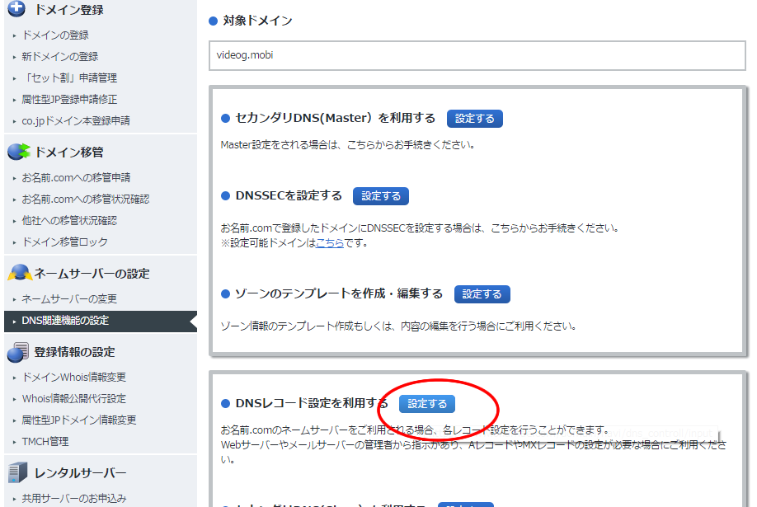Open ドメインの登録 in sidebar

click(55, 35)
